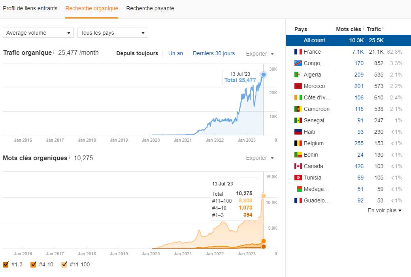This screenshot has width=411, height=277.
Task: Click the France flag icon
Action: tap(298, 52)
